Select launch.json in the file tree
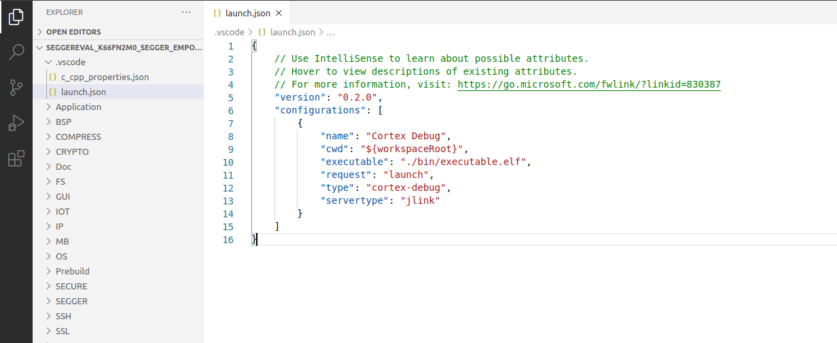 pyautogui.click(x=83, y=92)
